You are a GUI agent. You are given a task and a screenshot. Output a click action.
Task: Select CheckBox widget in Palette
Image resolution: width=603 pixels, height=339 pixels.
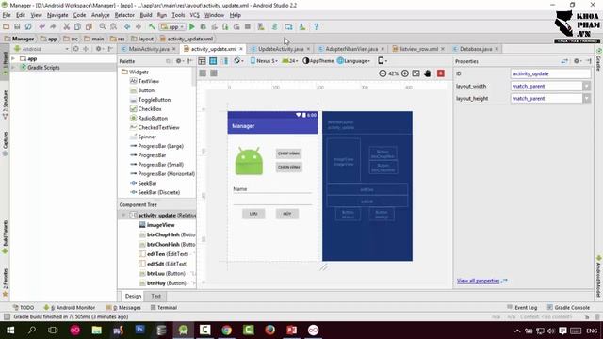point(150,109)
